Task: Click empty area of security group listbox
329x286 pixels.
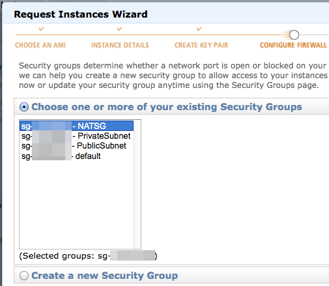Action: coord(76,204)
